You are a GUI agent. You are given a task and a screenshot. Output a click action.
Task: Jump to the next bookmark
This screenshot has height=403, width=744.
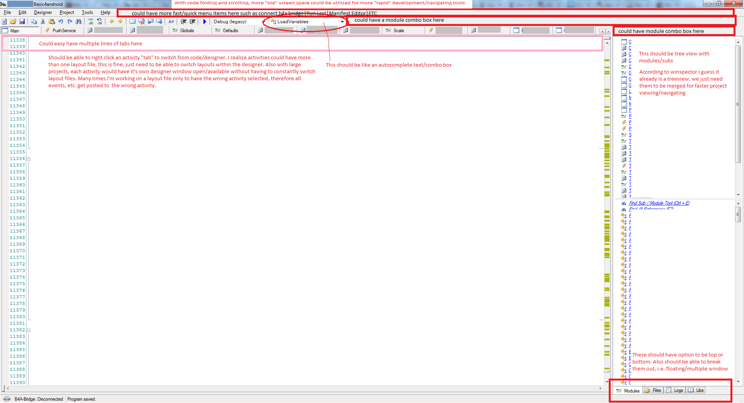coord(159,22)
